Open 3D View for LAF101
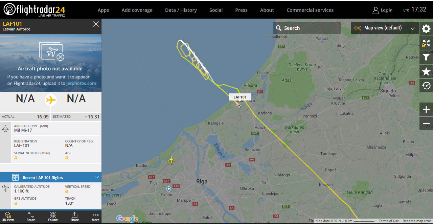 [x=8, y=217]
